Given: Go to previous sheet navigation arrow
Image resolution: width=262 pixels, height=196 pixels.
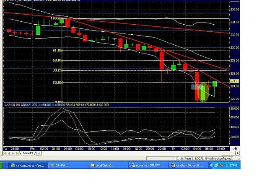Looking at the screenshot, I should 9,153.
